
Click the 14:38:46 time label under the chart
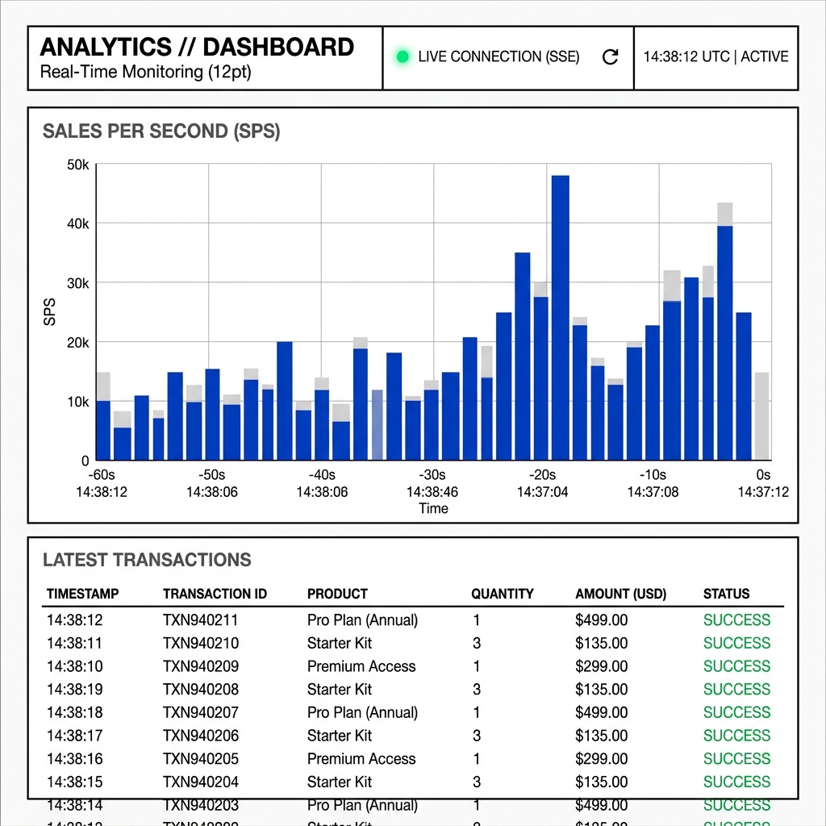click(432, 492)
